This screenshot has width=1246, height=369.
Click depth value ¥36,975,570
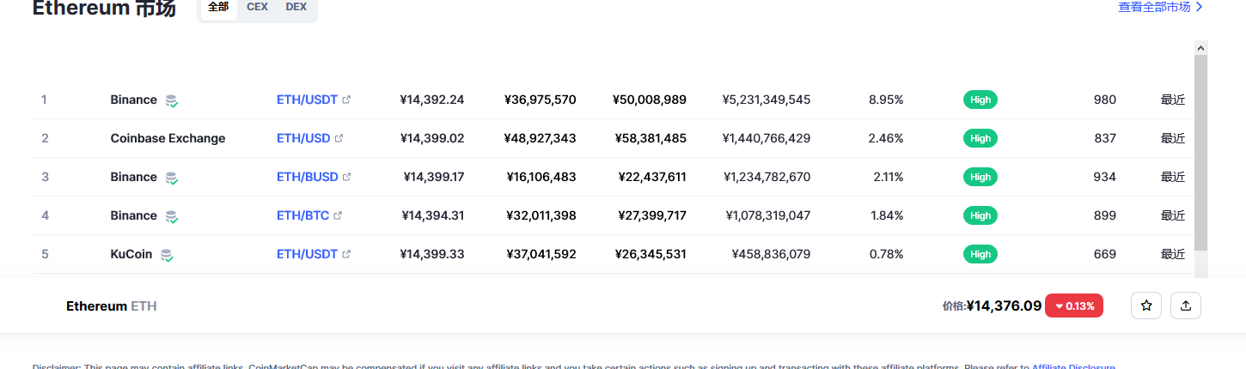point(541,100)
